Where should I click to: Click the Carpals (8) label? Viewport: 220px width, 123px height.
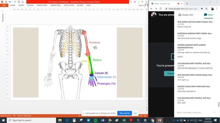[x=101, y=73]
